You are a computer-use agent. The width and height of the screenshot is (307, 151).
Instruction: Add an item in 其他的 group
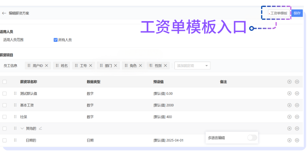click(290, 129)
